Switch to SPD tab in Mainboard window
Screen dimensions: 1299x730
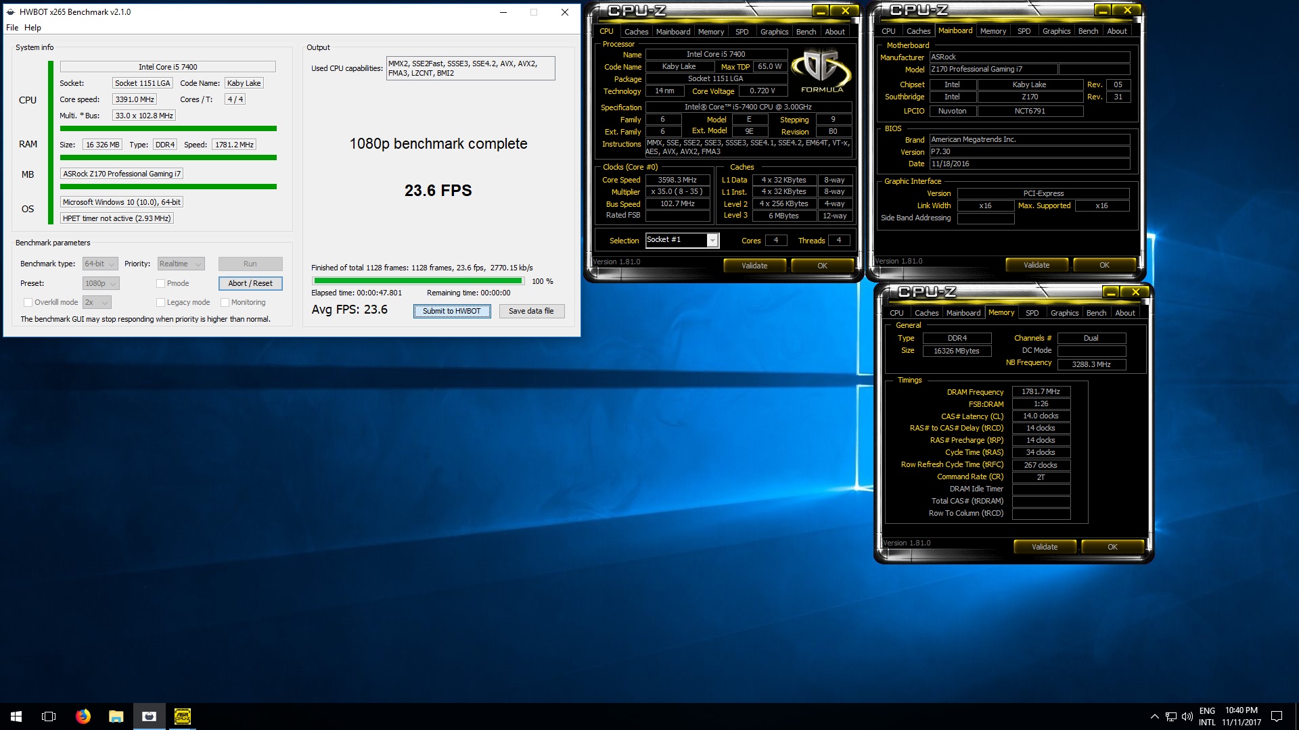tap(1024, 31)
